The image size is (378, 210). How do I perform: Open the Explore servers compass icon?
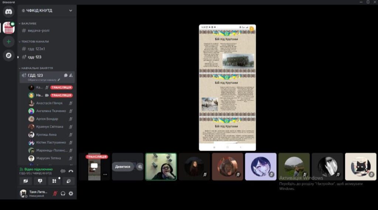(x=9, y=55)
